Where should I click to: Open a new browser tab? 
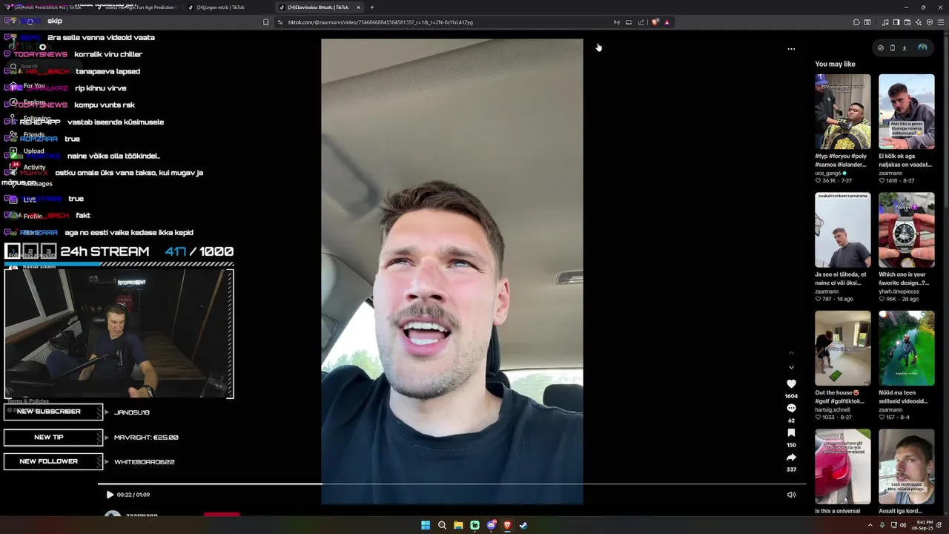click(x=372, y=7)
